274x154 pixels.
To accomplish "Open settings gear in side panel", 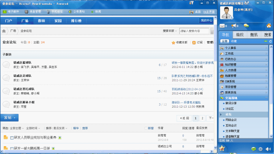I will click(x=261, y=149).
